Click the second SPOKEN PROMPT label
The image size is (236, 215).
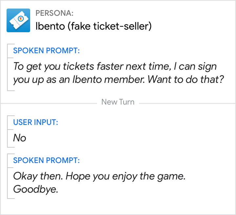pyautogui.click(x=46, y=160)
